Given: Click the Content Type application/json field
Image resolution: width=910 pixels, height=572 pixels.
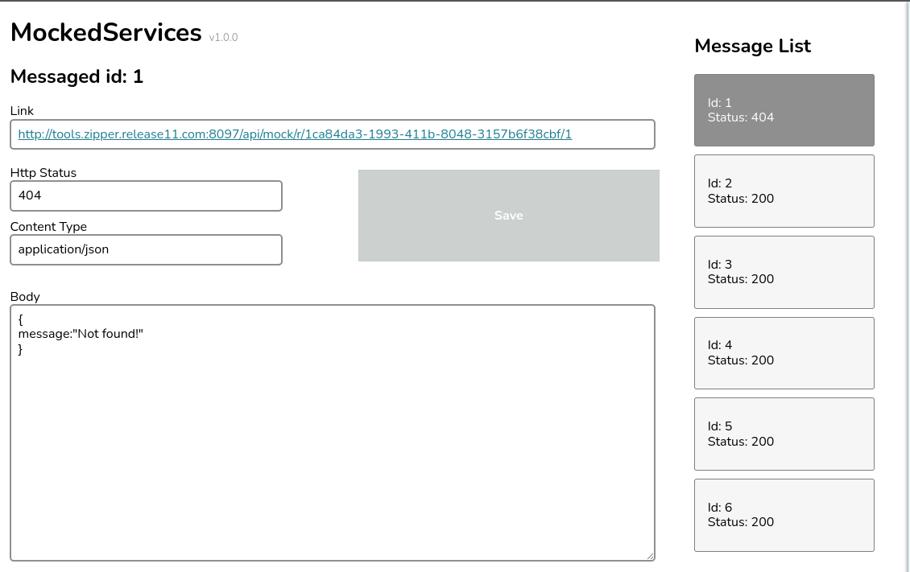Looking at the screenshot, I should pos(146,249).
